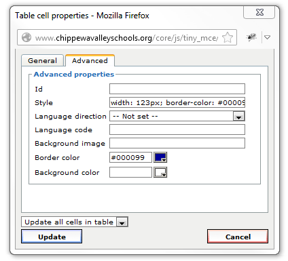
Task: Open the blue Border color picker swatch
Action: click(x=160, y=157)
